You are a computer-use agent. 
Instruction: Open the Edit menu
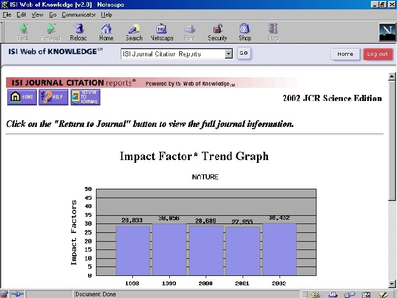pyautogui.click(x=22, y=15)
